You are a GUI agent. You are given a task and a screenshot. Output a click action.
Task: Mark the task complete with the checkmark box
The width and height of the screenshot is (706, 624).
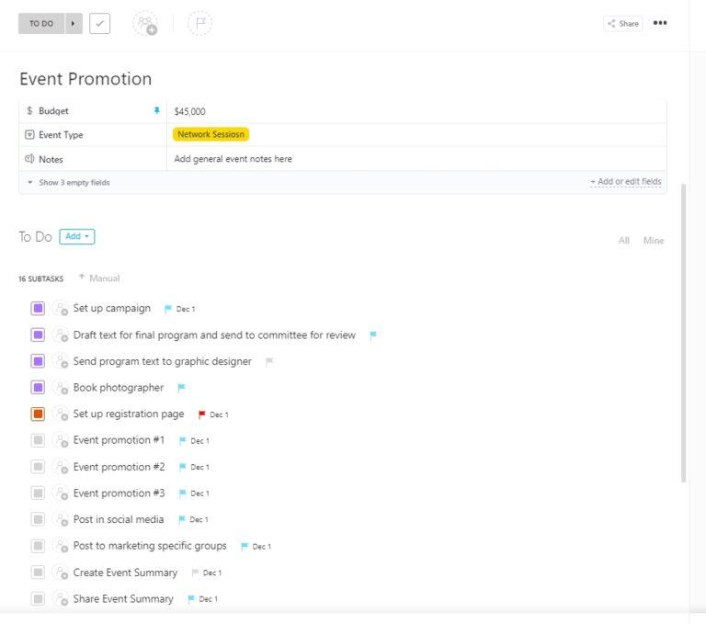point(100,24)
